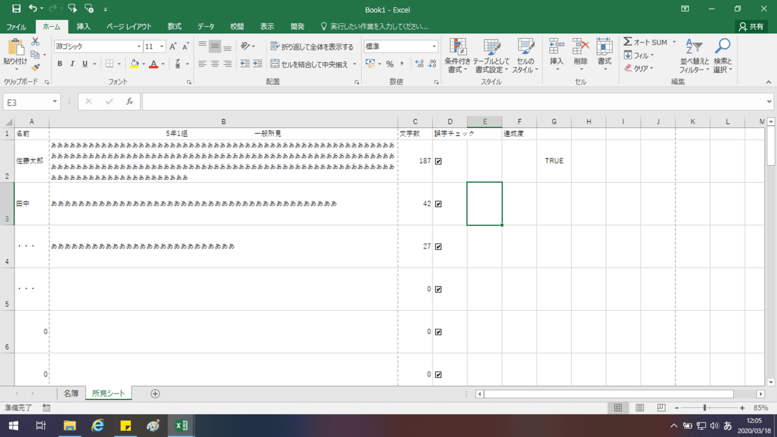Toggle the checkbox in the 佐藤太郎 row

[438, 161]
